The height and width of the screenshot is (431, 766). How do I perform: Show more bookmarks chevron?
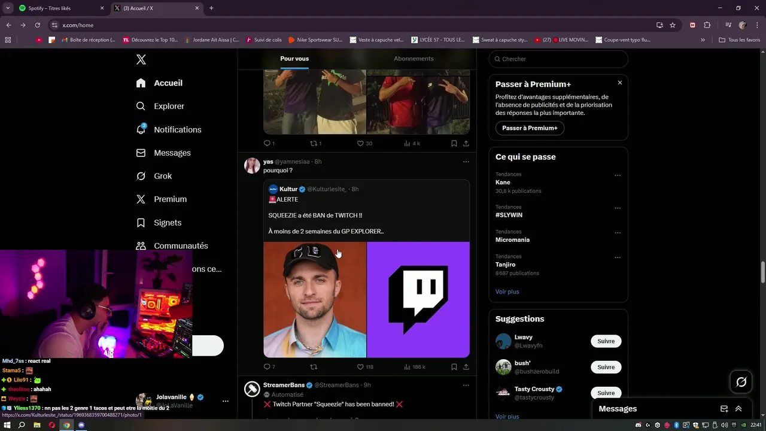[x=703, y=40]
